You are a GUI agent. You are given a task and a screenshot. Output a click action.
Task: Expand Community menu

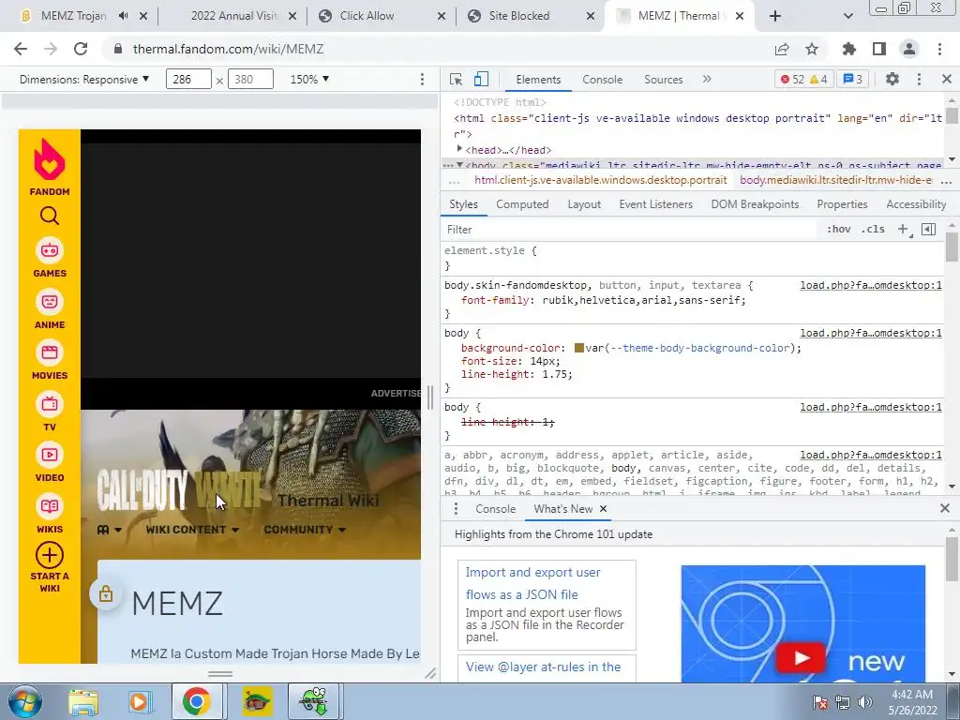[305, 530]
